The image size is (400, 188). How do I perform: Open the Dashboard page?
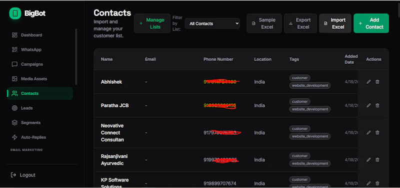click(x=40, y=35)
